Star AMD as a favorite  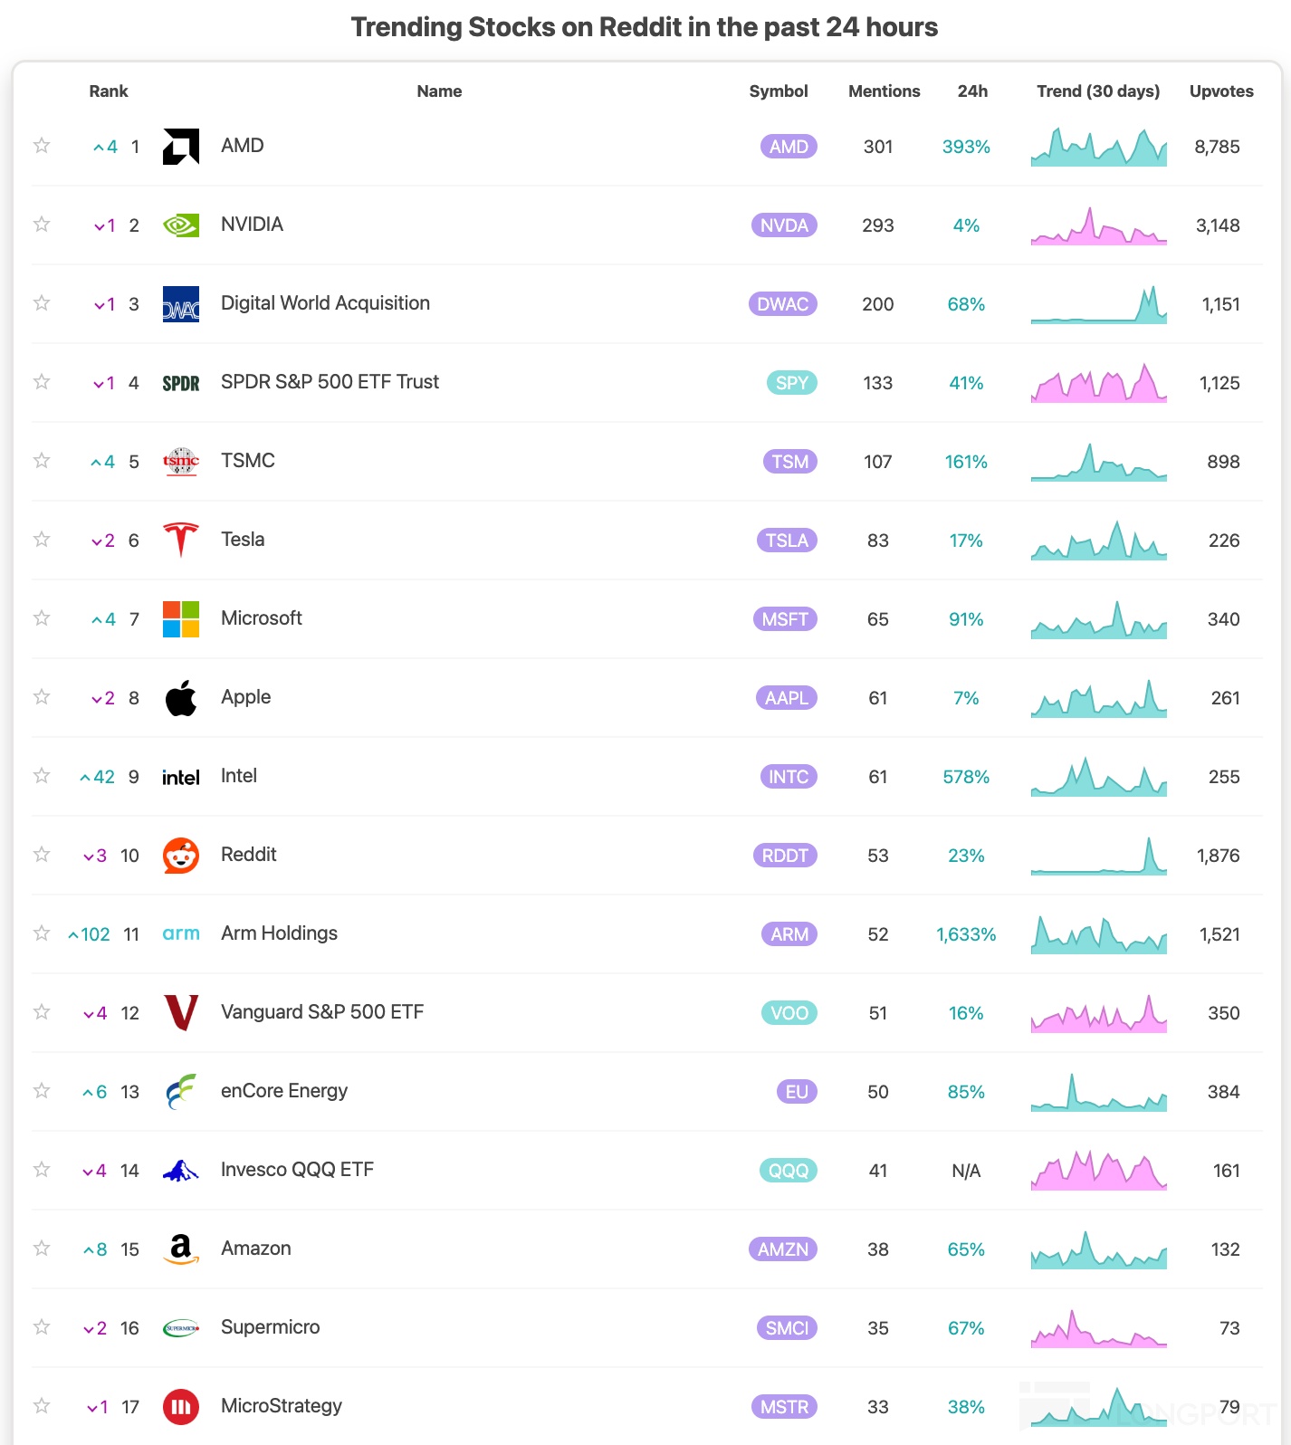tap(42, 146)
